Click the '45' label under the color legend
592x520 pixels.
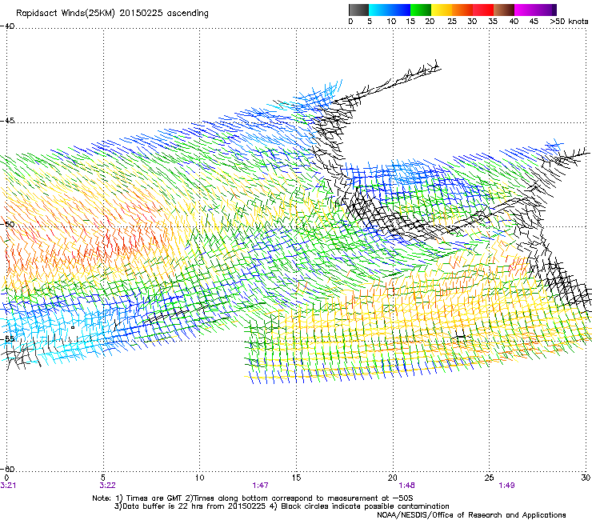pos(534,22)
